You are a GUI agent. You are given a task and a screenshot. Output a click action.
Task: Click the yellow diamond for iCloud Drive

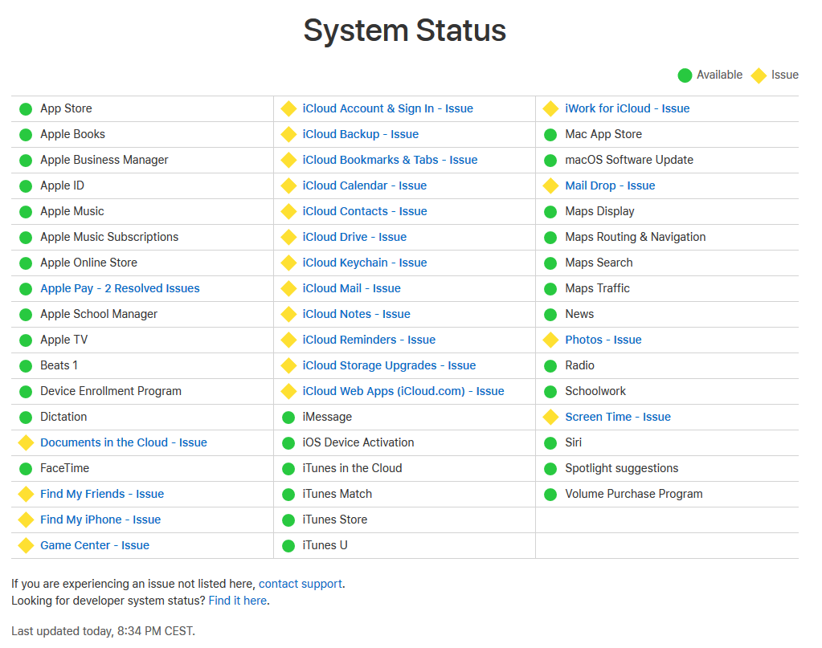(x=288, y=238)
